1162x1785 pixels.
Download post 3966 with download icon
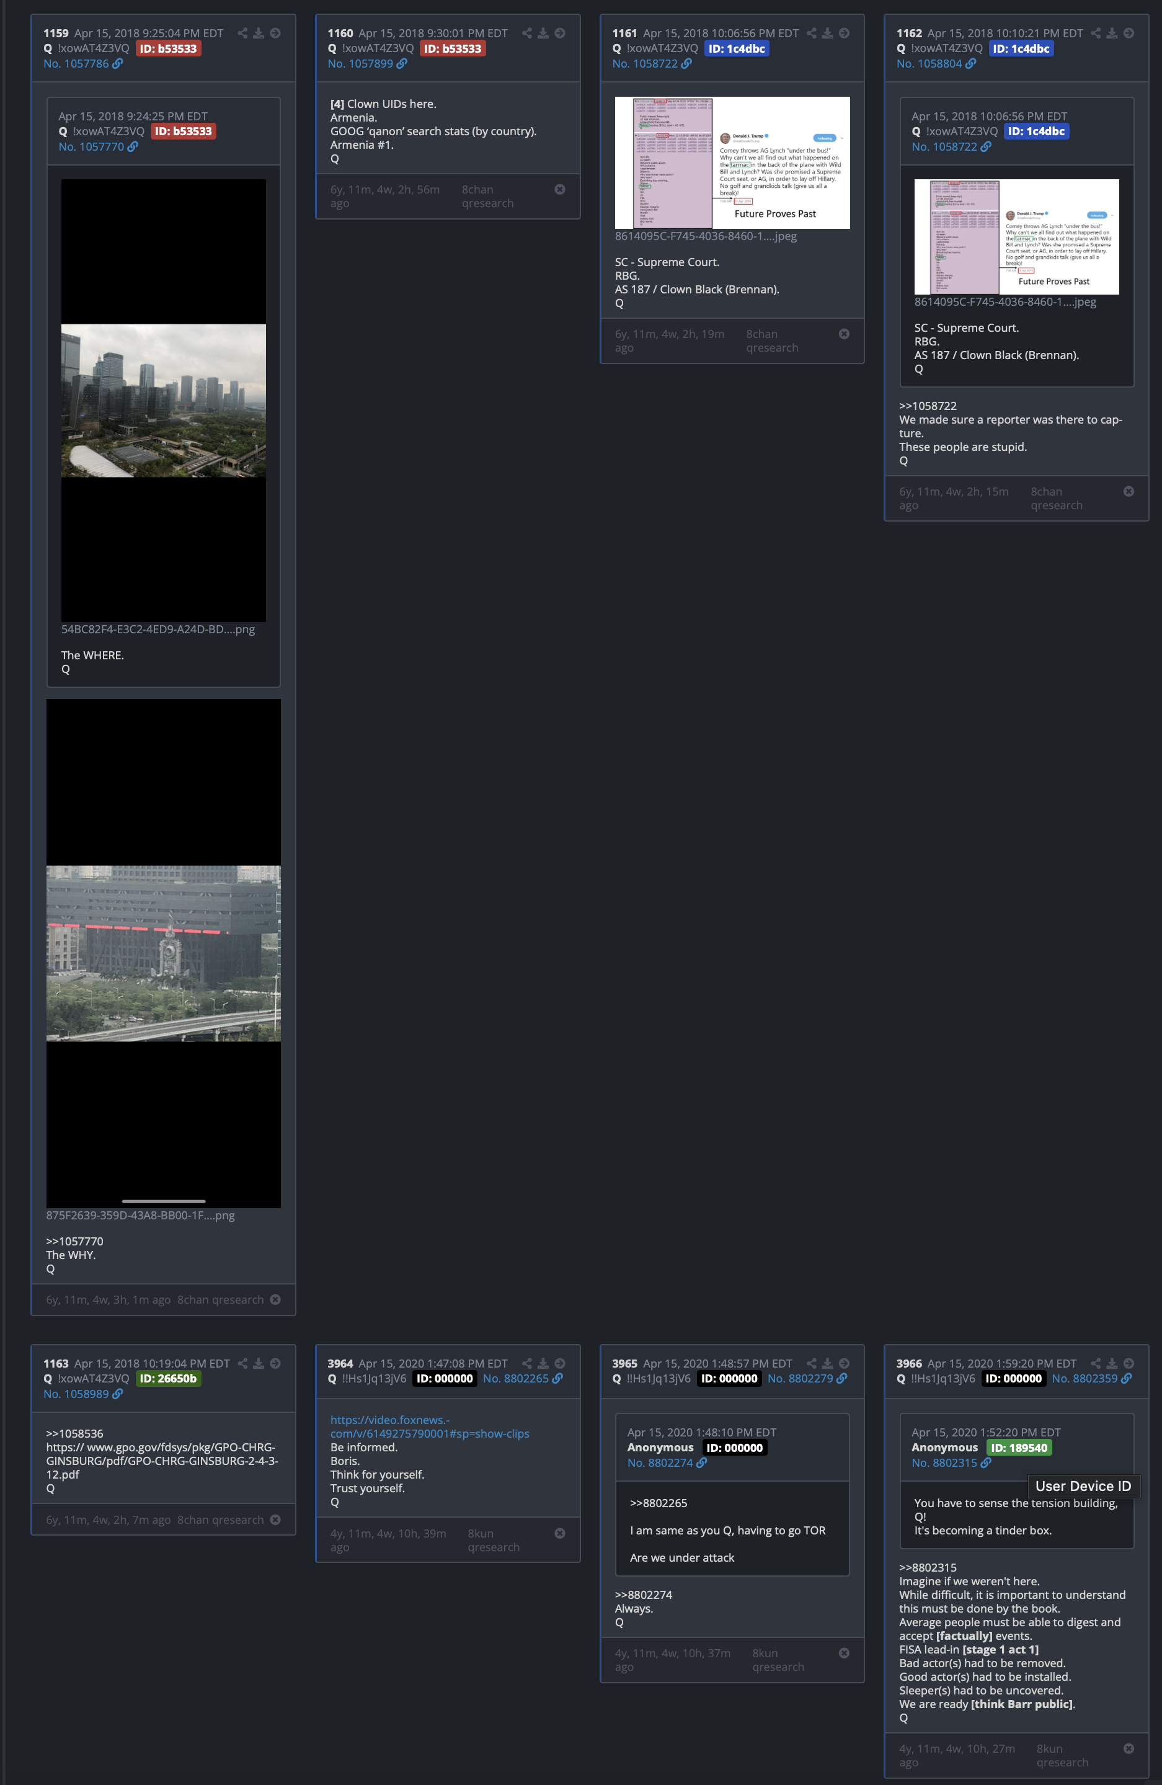(x=1112, y=1363)
